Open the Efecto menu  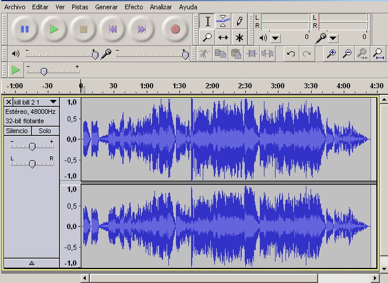(x=133, y=7)
